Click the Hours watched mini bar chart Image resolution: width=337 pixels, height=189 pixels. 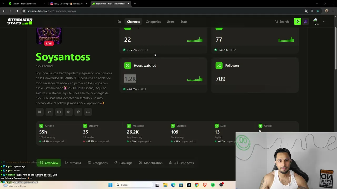coord(195,79)
